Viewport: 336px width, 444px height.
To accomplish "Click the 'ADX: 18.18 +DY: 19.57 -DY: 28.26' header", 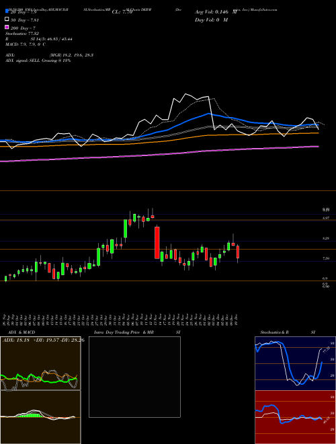I will point(43,340).
